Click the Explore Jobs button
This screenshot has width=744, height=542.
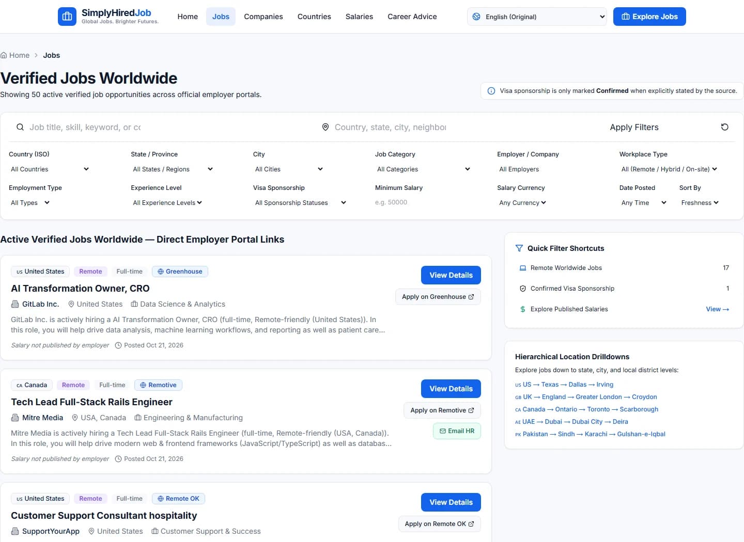pos(649,17)
